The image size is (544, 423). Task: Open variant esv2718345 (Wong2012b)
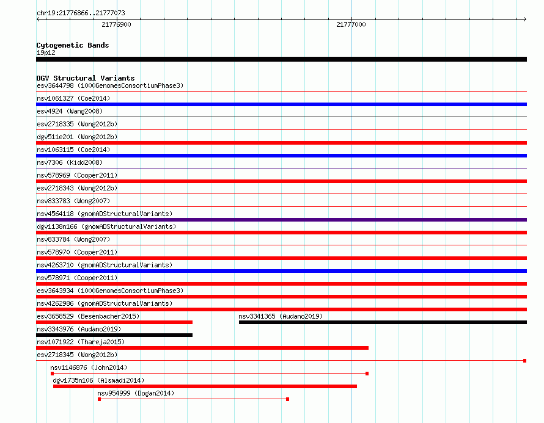click(77, 355)
